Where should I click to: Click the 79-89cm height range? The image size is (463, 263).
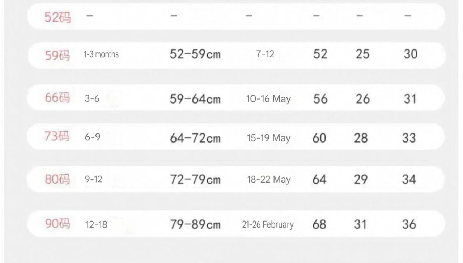[195, 224]
